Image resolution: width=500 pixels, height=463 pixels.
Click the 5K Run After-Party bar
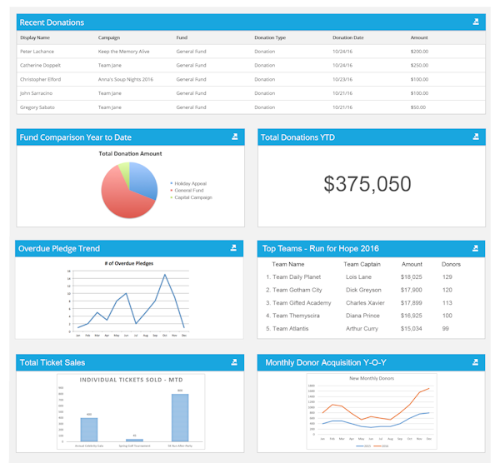[x=180, y=418]
